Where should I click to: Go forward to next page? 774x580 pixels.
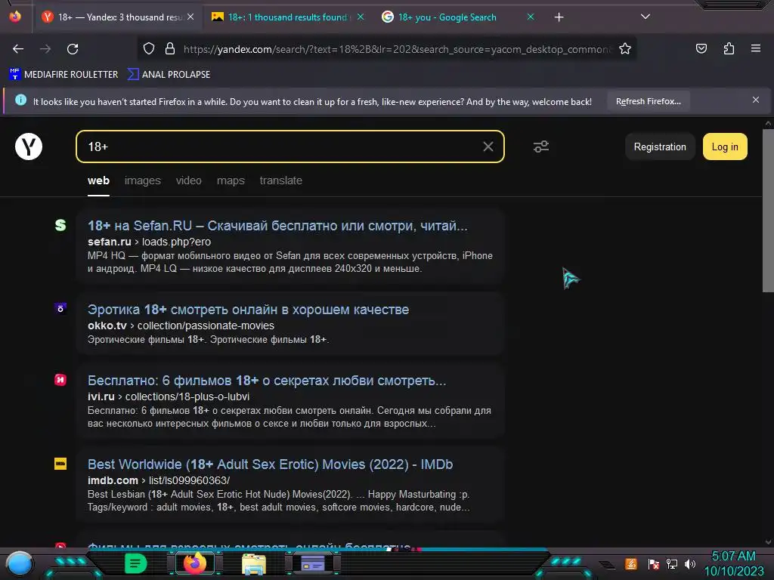point(45,49)
